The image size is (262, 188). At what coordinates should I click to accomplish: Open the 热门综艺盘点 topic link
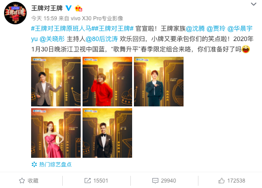click(55, 165)
